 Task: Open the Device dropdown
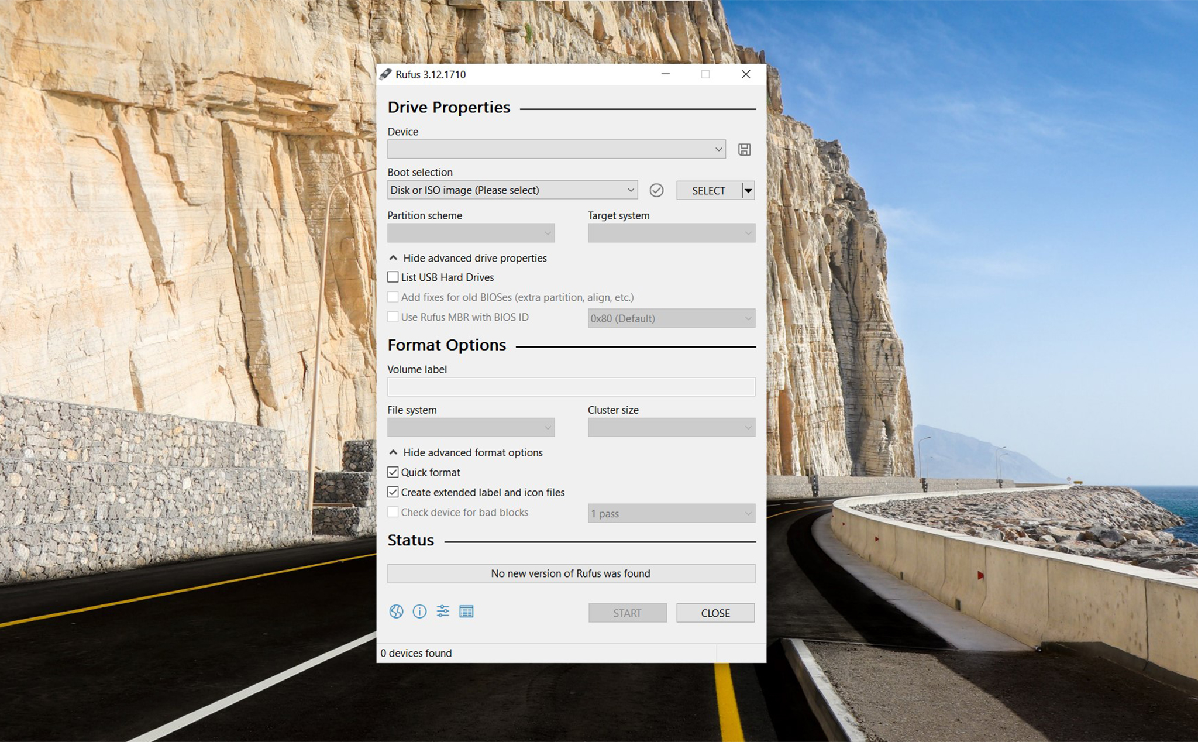point(556,149)
